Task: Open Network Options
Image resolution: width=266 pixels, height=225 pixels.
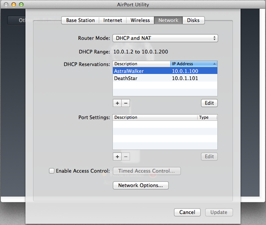Action: (x=141, y=185)
